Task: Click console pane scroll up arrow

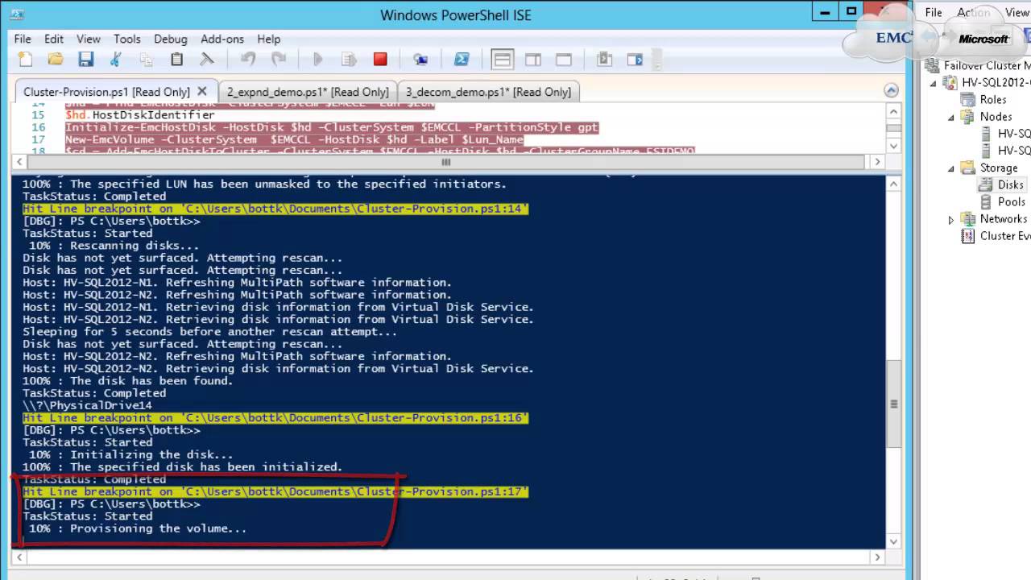Action: pyautogui.click(x=893, y=184)
